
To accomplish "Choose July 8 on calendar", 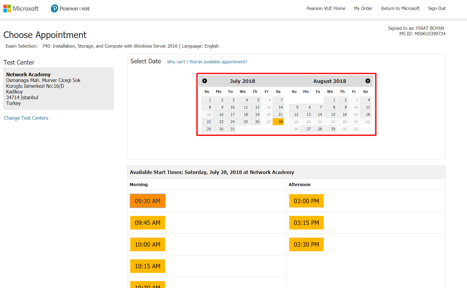I will pos(207,107).
